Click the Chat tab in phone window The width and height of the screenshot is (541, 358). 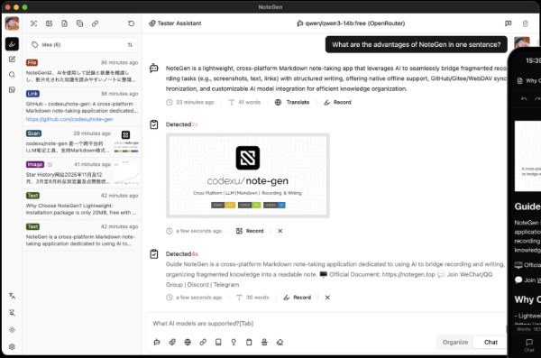(529, 345)
